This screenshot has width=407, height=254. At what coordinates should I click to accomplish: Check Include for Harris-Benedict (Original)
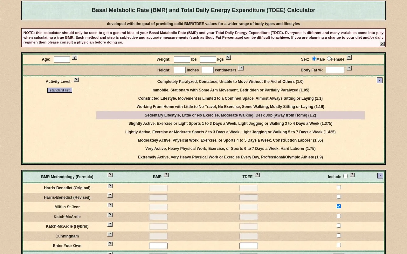point(339,187)
